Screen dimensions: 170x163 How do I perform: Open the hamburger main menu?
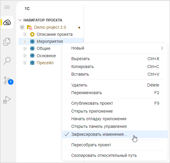[7, 7]
